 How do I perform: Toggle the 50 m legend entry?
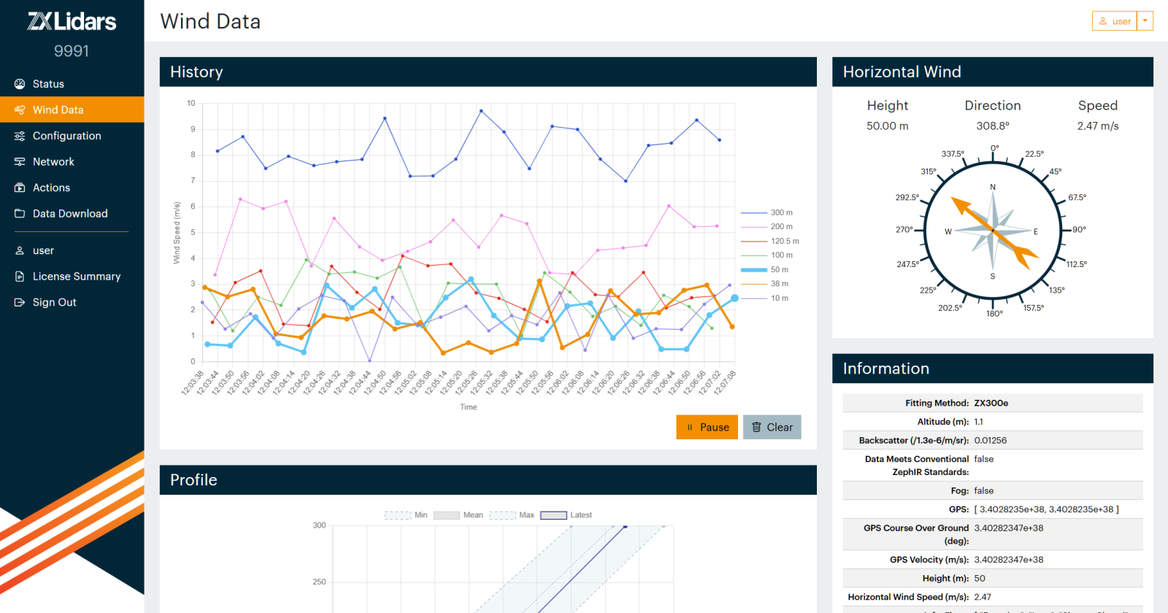pyautogui.click(x=765, y=270)
